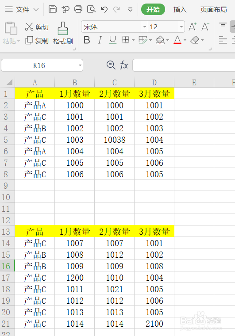
Task: Open the font group dialog launcher
Action: coord(210,49)
